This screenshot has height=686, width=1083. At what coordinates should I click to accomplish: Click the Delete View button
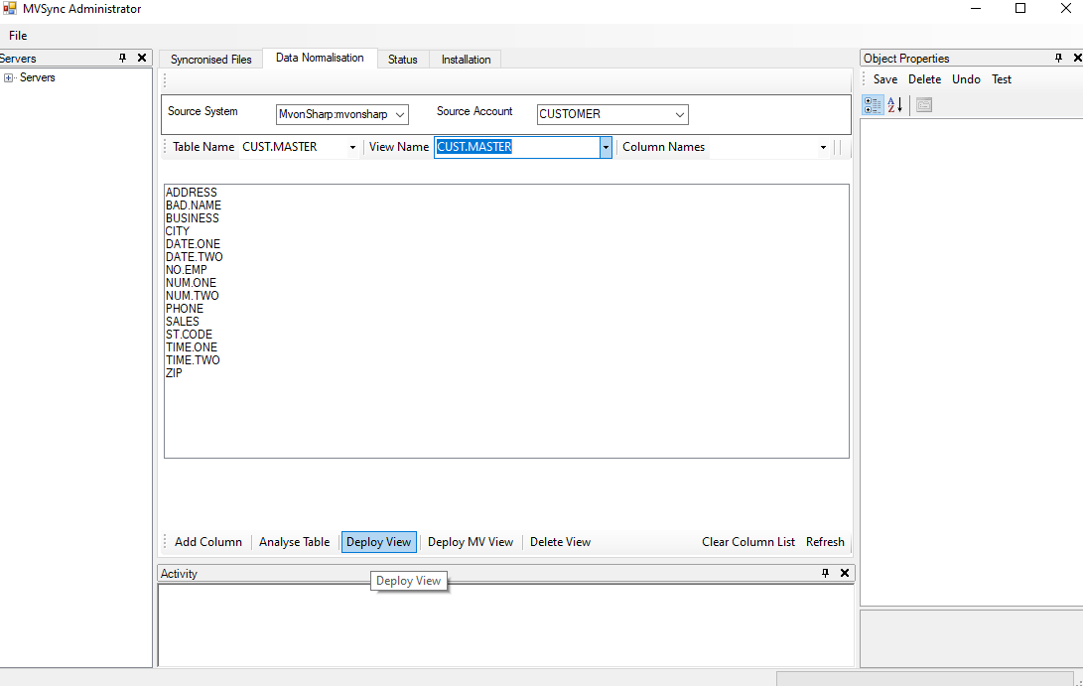click(560, 542)
